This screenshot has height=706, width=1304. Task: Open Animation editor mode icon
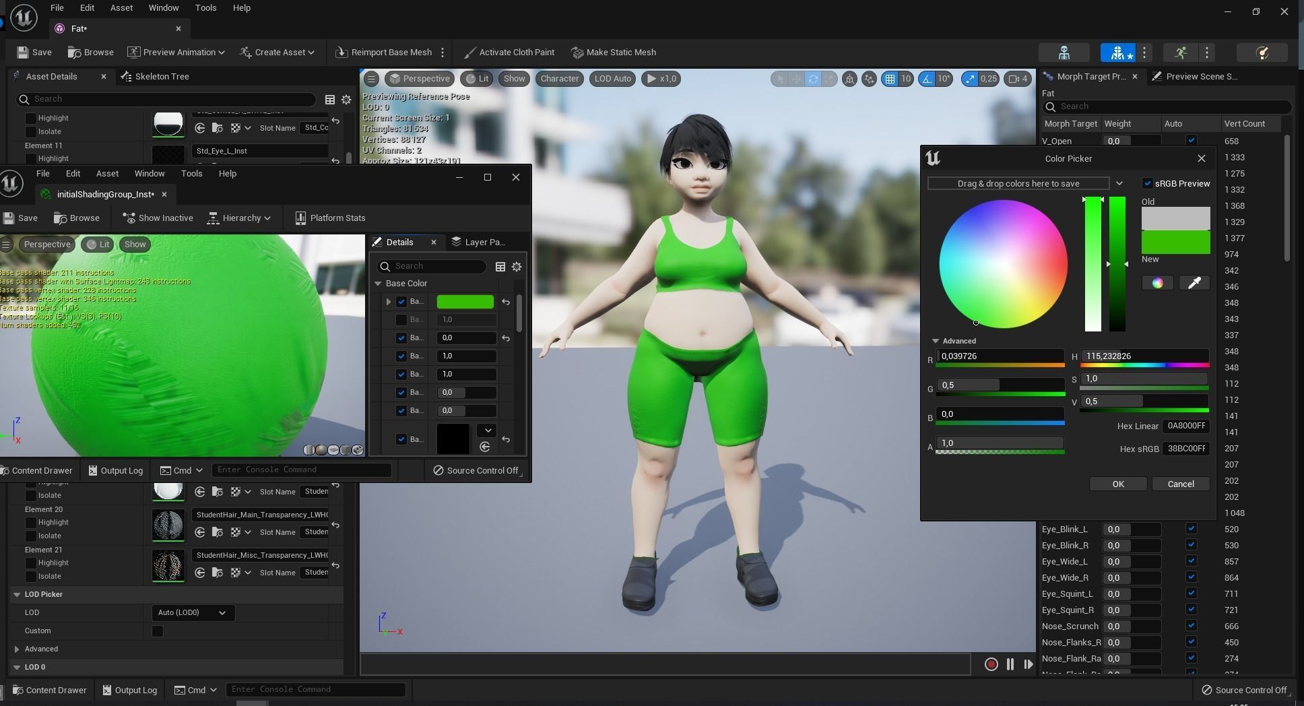tap(1181, 53)
